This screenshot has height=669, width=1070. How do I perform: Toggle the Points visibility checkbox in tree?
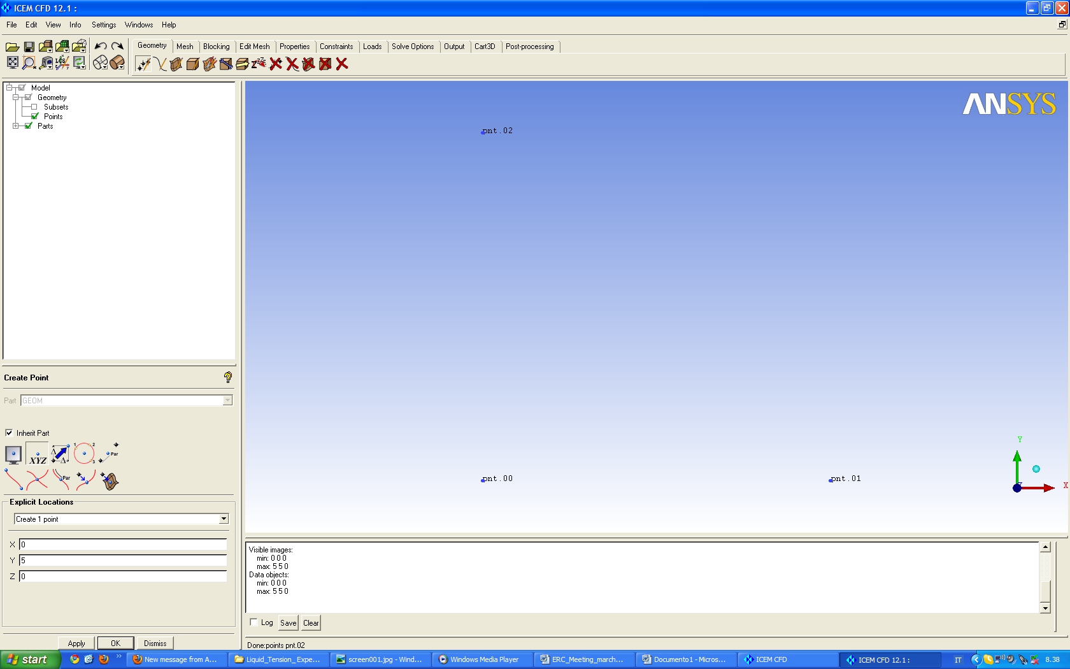35,117
